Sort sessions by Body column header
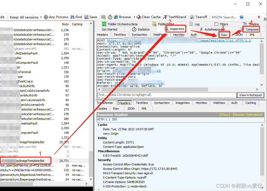Screen dimensions: 267x191 click(65, 24)
